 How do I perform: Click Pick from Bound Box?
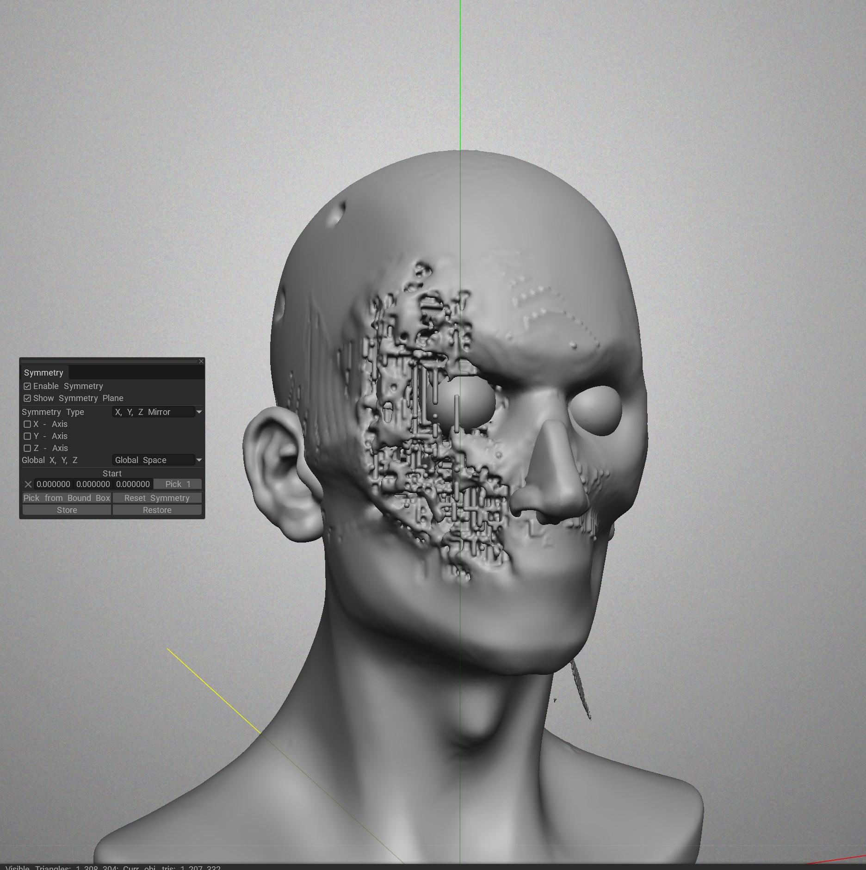pyautogui.click(x=67, y=498)
